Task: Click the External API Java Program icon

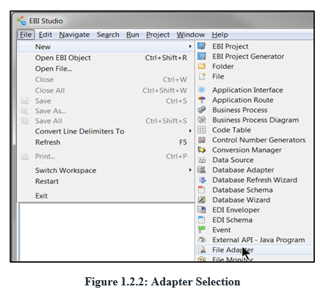Action: (202, 240)
